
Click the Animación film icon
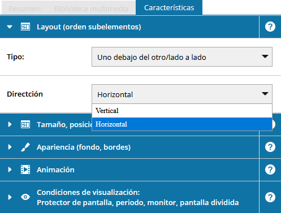[25, 169]
